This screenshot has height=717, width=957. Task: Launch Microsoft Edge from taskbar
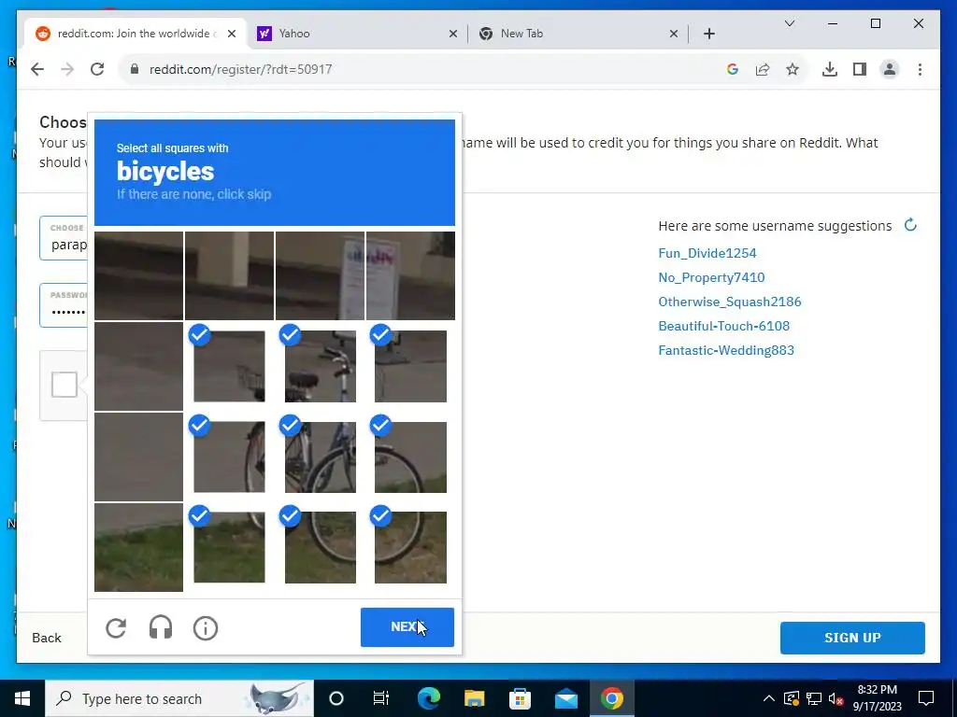tap(428, 698)
